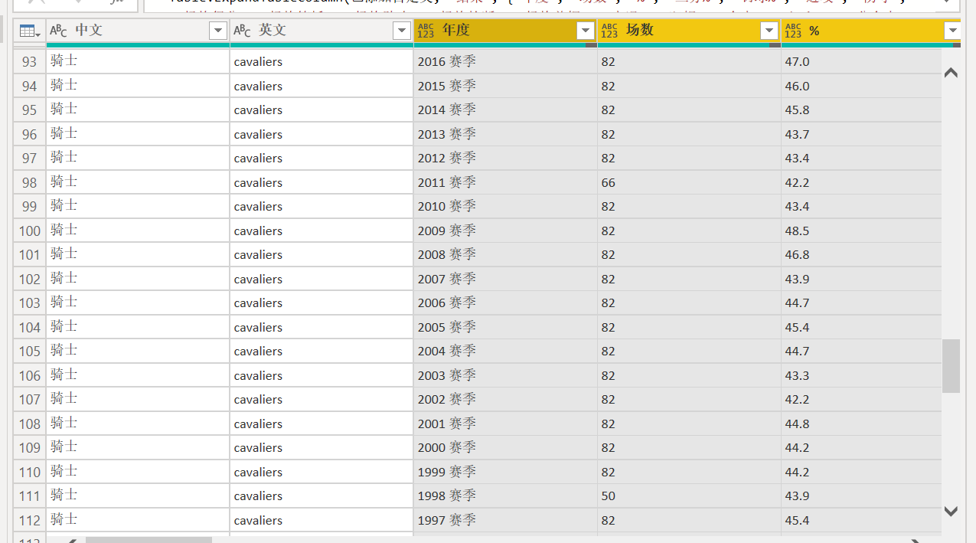Image resolution: width=976 pixels, height=543 pixels.
Task: Click the 2003 赛季 cell
Action: (x=505, y=376)
